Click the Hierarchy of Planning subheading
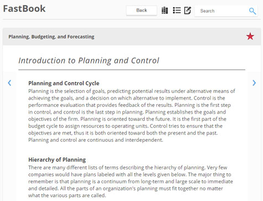 [x=57, y=159]
